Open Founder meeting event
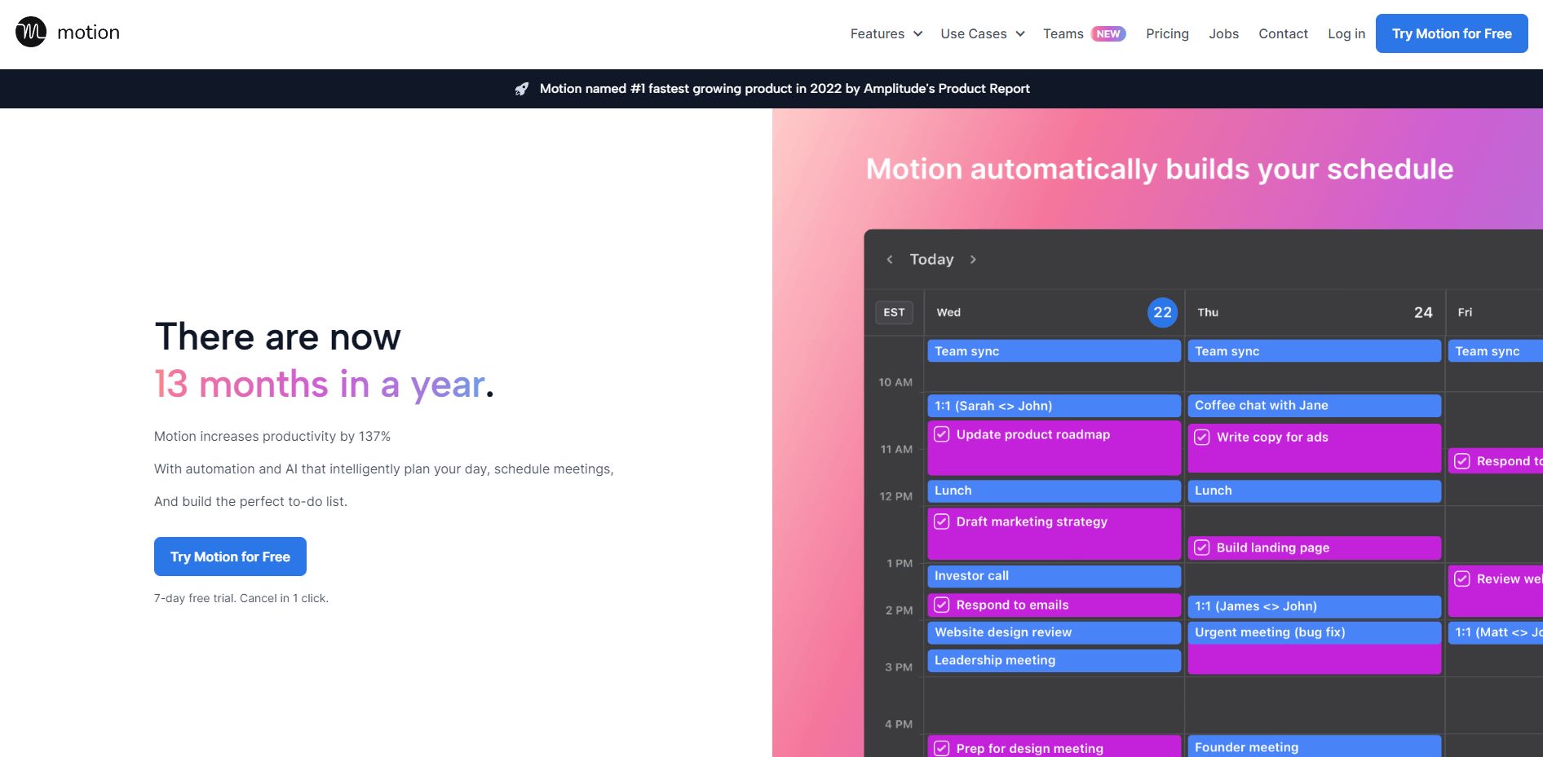 [1314, 746]
